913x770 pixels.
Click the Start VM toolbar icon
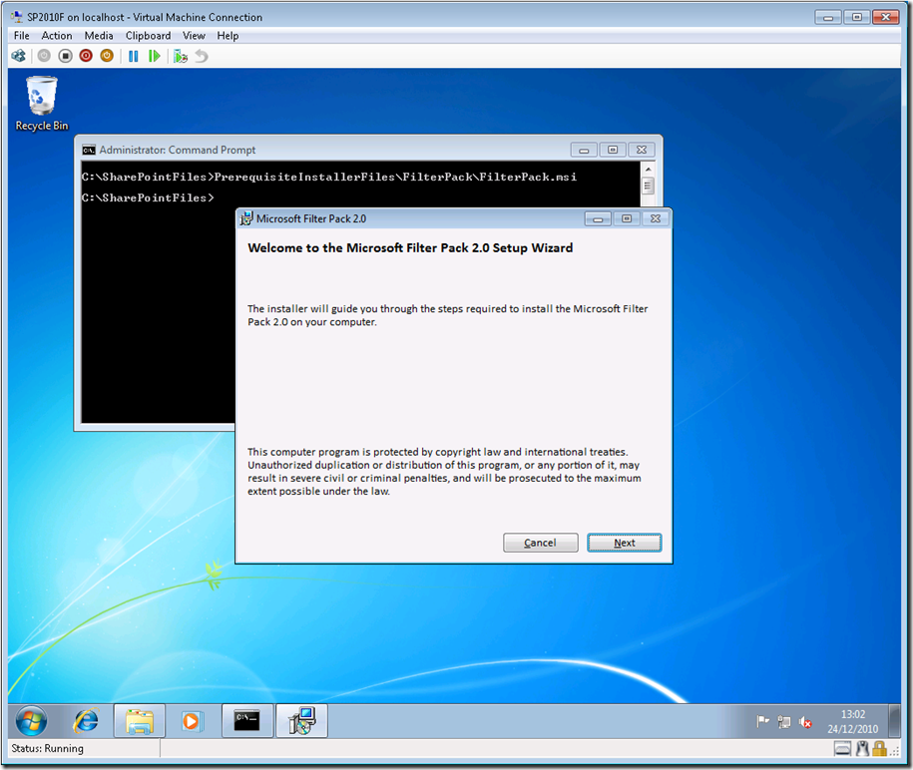point(44,56)
